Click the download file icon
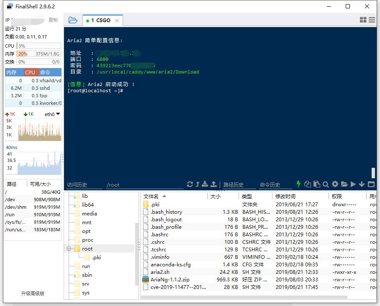The height and width of the screenshot is (306, 380). pos(205,184)
